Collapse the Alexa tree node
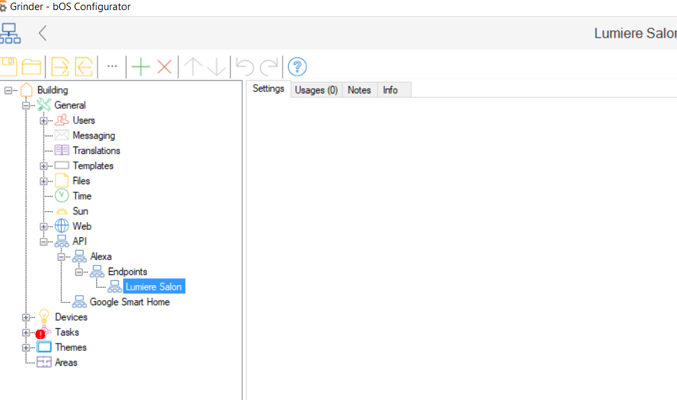Image resolution: width=677 pixels, height=400 pixels. point(61,257)
